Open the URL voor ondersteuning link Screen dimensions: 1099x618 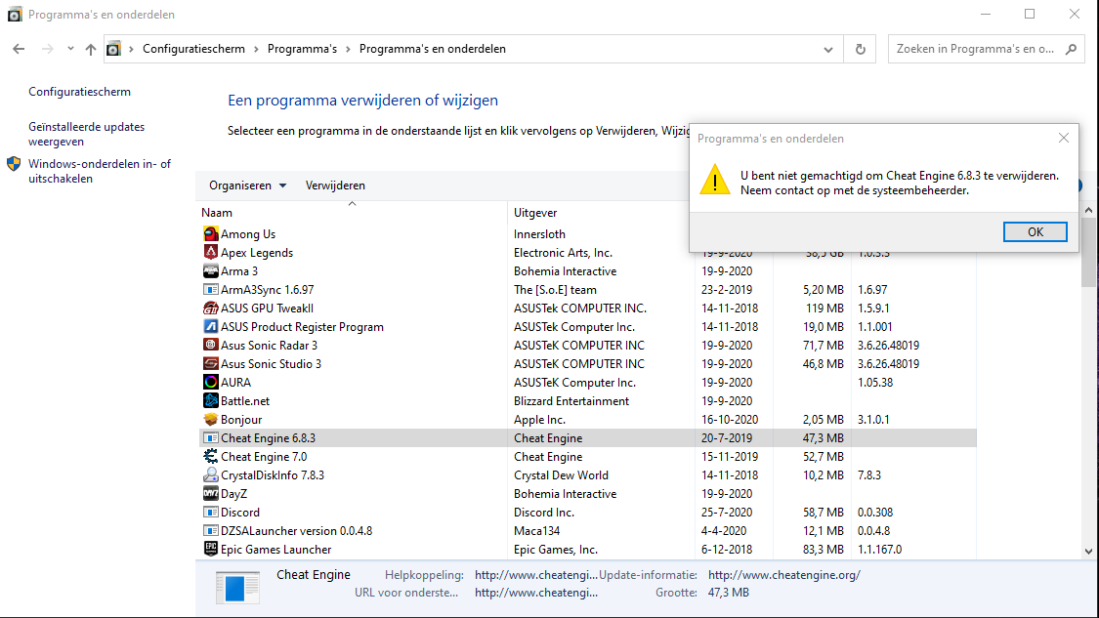click(x=536, y=592)
